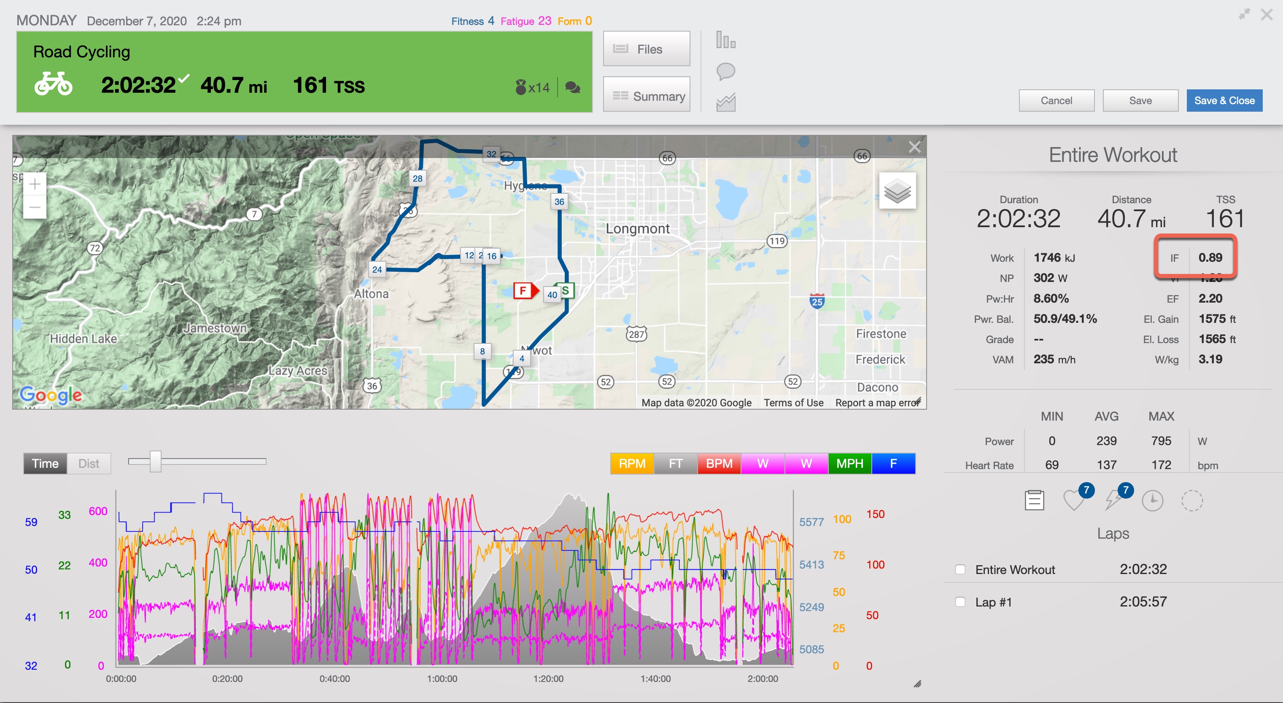Switch chart axis to Time

[45, 464]
